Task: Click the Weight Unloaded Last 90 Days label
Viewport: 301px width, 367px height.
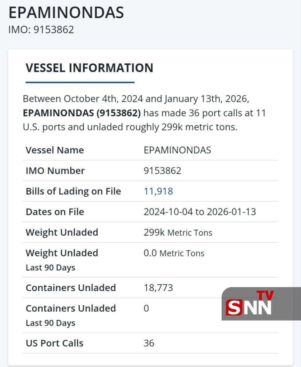Action: coord(62,259)
